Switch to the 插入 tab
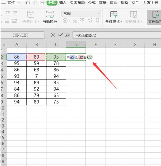The image size is (161, 166). pyautogui.click(x=63, y=2)
